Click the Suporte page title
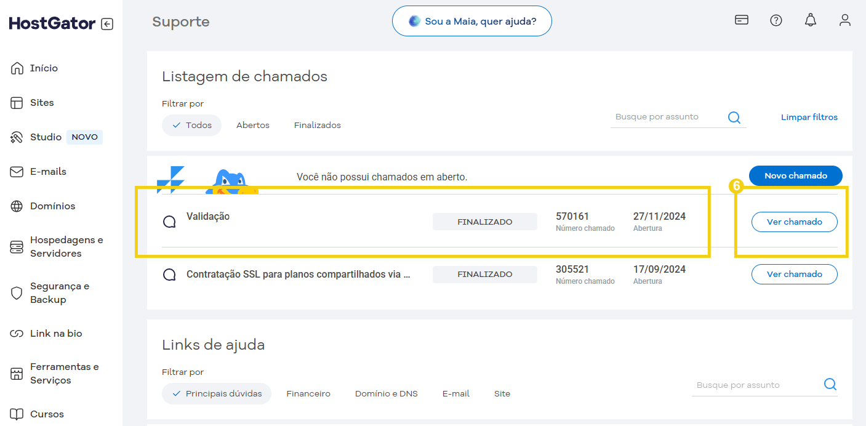This screenshot has height=426, width=866. [181, 22]
